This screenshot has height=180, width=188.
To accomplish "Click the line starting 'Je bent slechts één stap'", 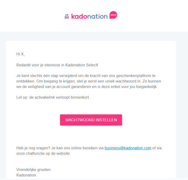I will 86,76.
